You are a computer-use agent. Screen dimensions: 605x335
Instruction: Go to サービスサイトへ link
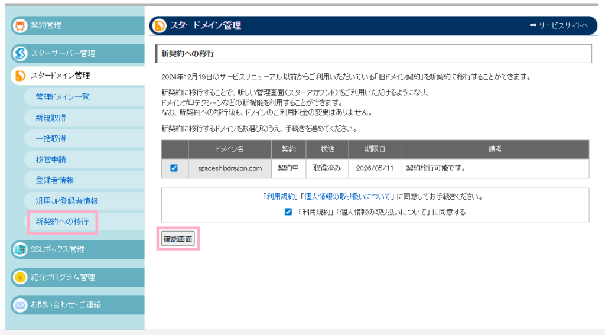click(559, 25)
